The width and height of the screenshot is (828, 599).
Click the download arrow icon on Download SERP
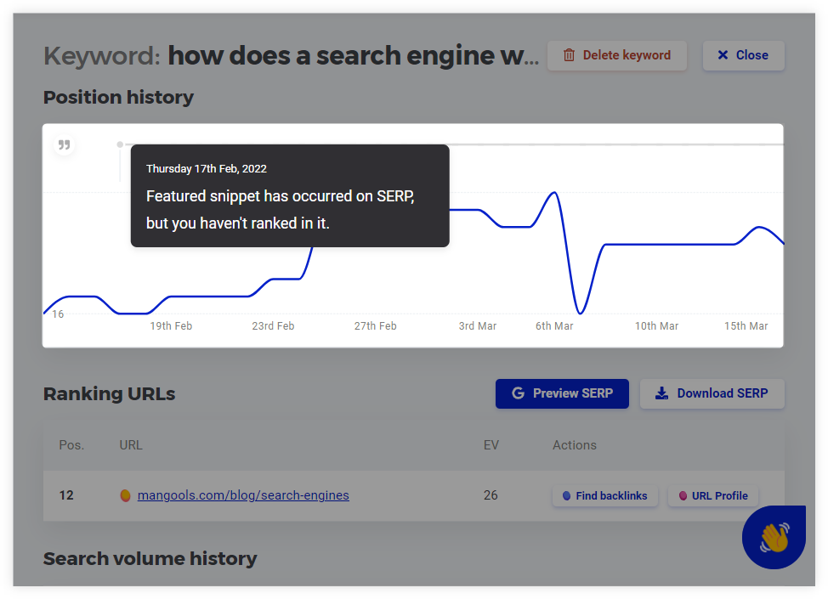pyautogui.click(x=661, y=393)
